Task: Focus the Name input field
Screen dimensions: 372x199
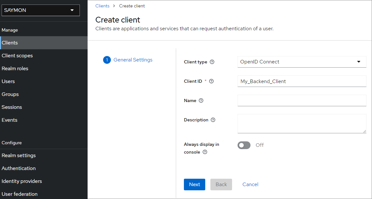Action: (x=302, y=101)
